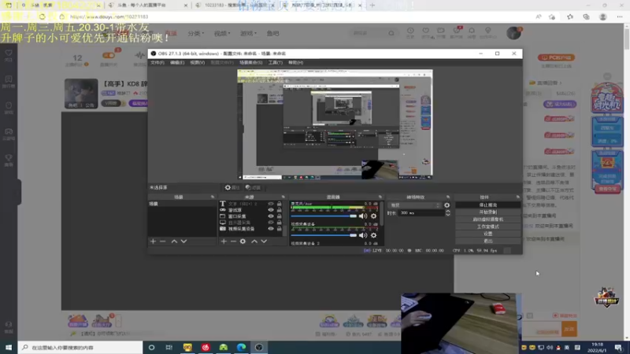
Task: Move the selected source up
Action: [x=254, y=242]
